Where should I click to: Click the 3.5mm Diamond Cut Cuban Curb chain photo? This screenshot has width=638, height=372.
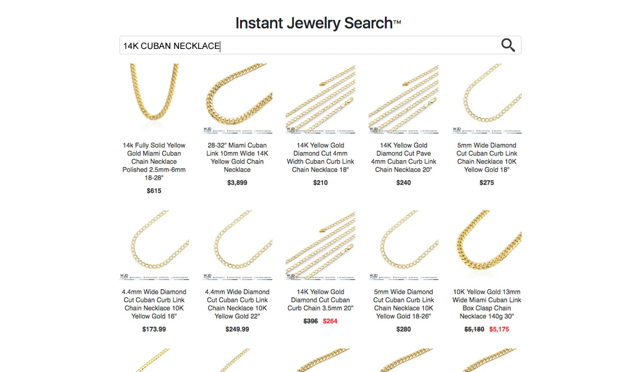320,245
